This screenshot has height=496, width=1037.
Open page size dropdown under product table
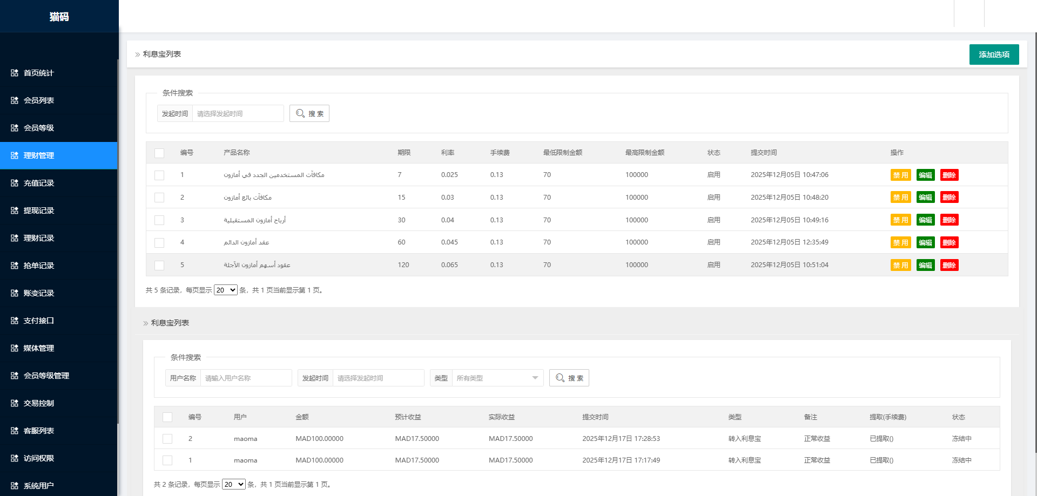point(225,290)
